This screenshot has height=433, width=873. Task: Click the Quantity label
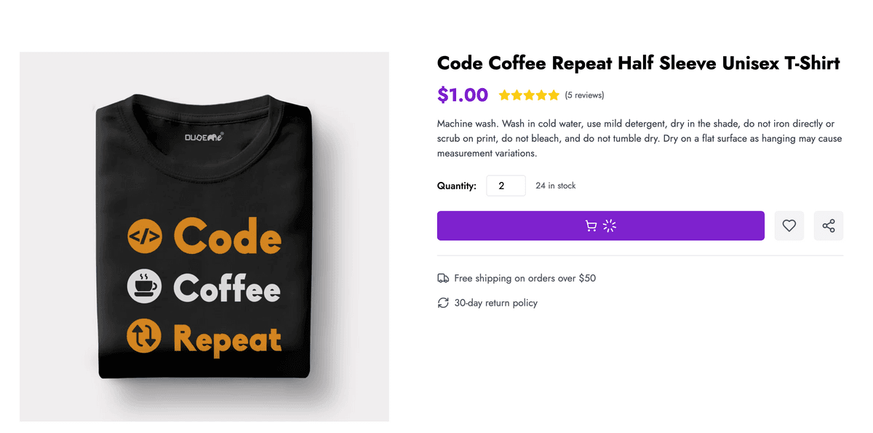[457, 186]
